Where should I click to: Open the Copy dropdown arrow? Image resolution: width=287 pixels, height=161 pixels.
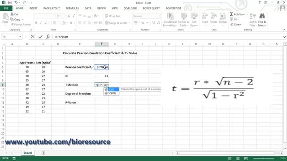point(23,19)
